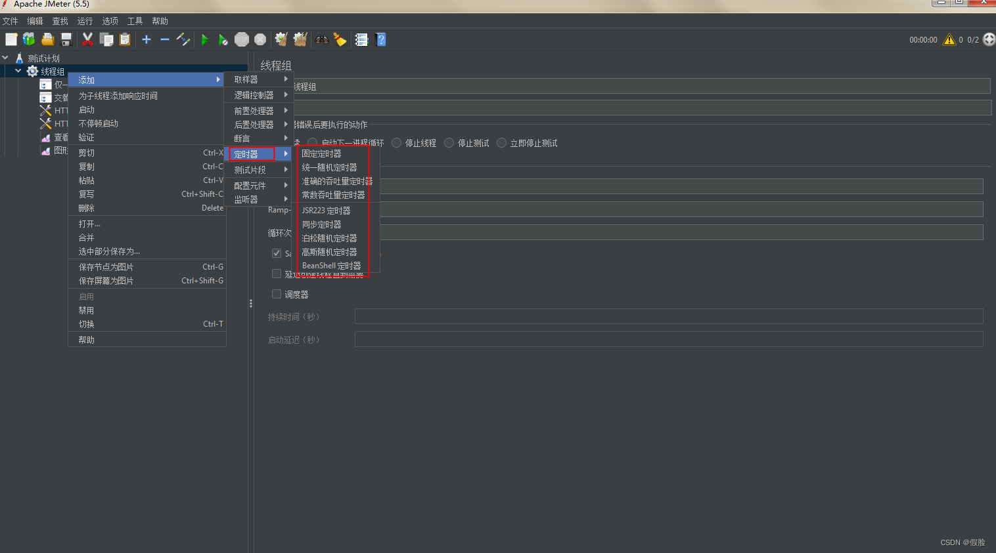Expand the 监听器 submenu
996x553 pixels.
click(x=259, y=199)
